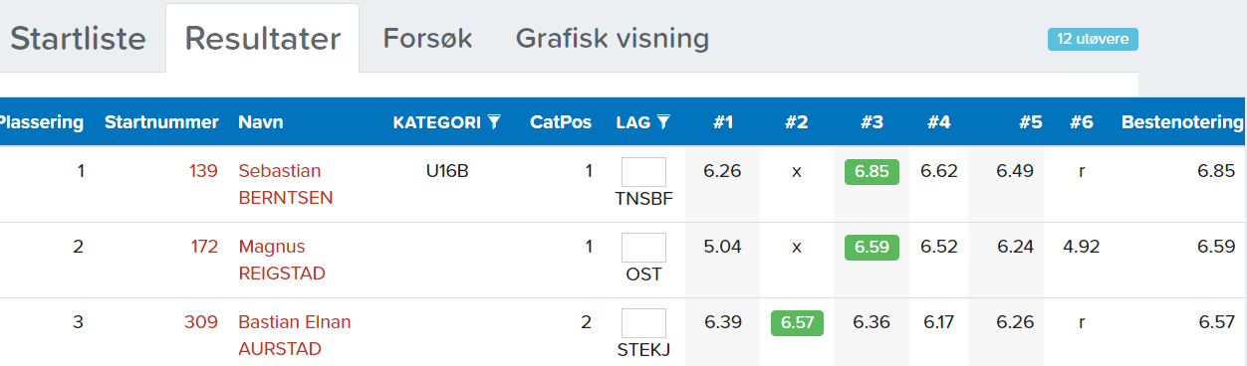The height and width of the screenshot is (366, 1247).
Task: Open Bastian Elnan AURSTAD athlete link
Action: (295, 335)
